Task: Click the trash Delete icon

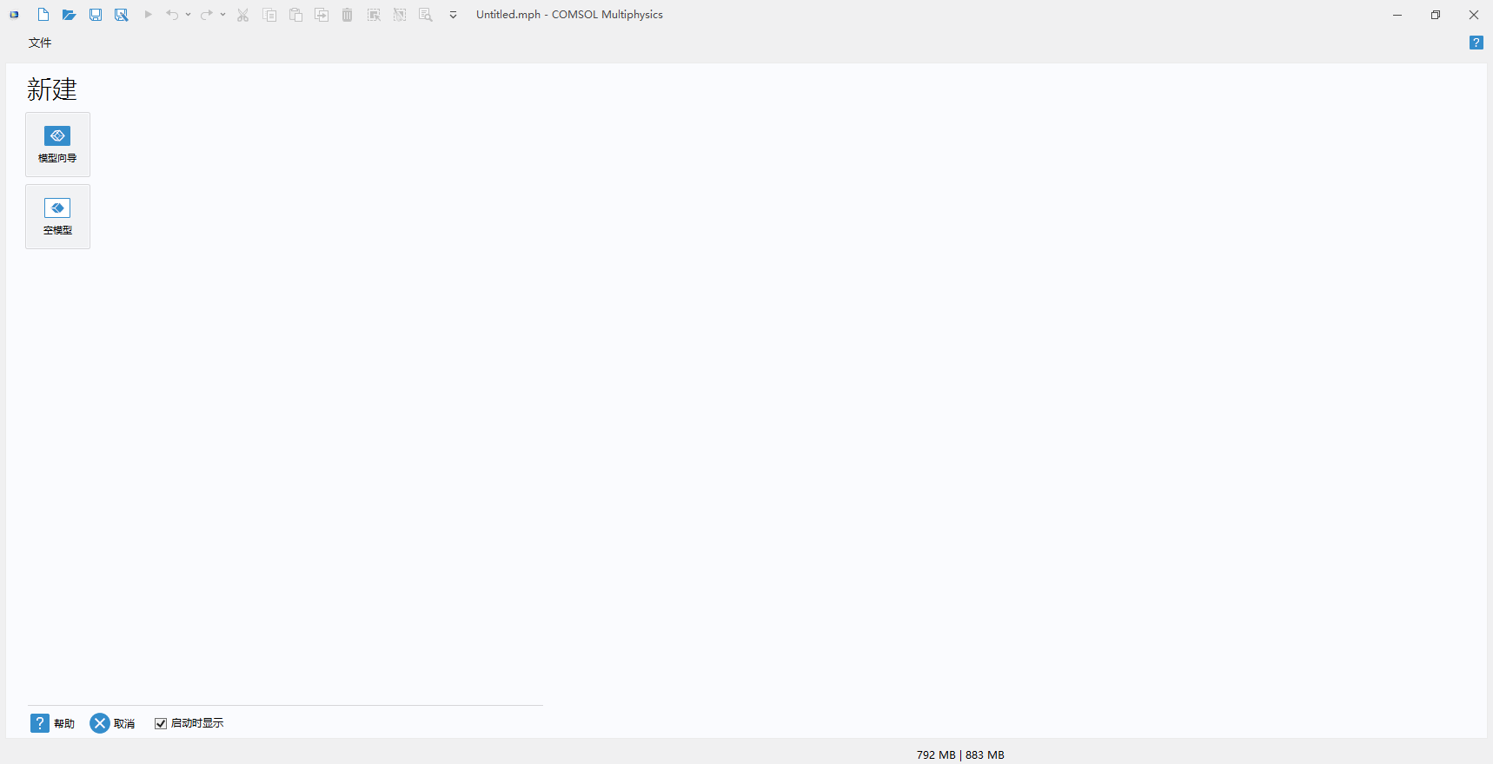Action: pos(348,15)
